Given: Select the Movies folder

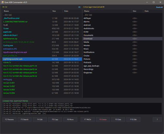Looking at the screenshot, I should coord(122,45).
